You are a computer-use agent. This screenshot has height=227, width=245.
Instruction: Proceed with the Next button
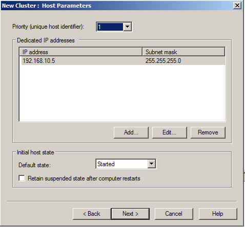[x=130, y=214]
